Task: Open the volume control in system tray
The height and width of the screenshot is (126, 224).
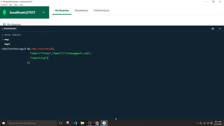Action: pyautogui.click(x=208, y=123)
